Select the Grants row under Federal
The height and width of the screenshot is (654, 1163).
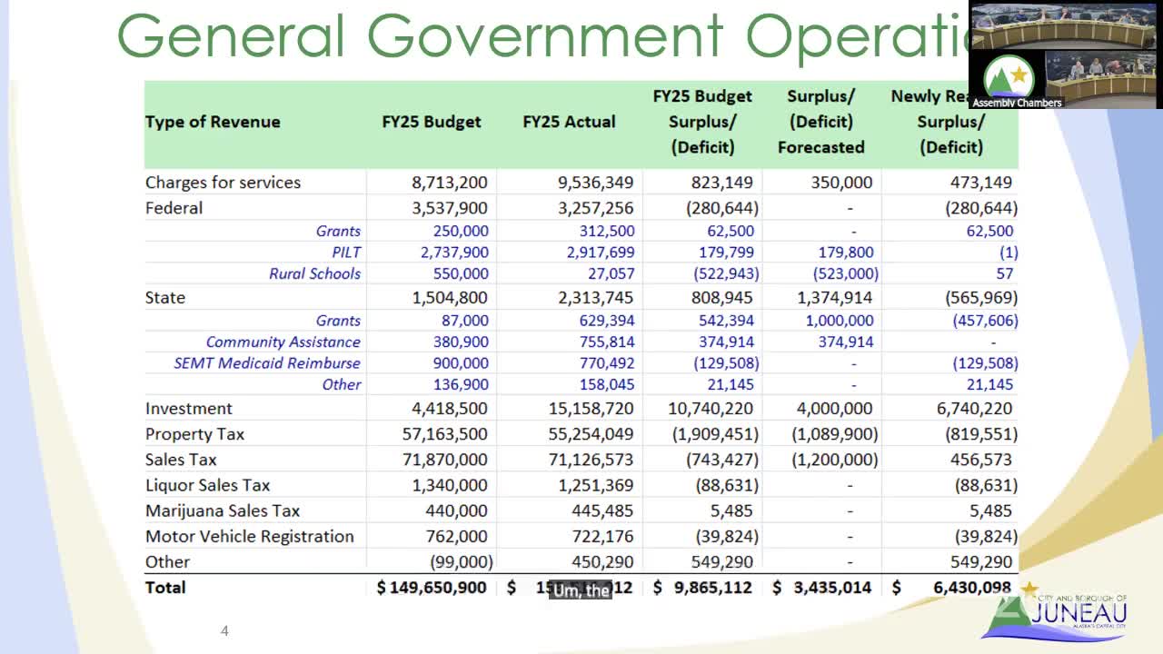tap(338, 232)
